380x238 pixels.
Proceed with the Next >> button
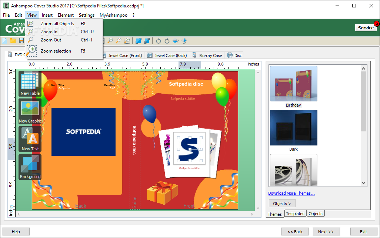pyautogui.click(x=326, y=232)
